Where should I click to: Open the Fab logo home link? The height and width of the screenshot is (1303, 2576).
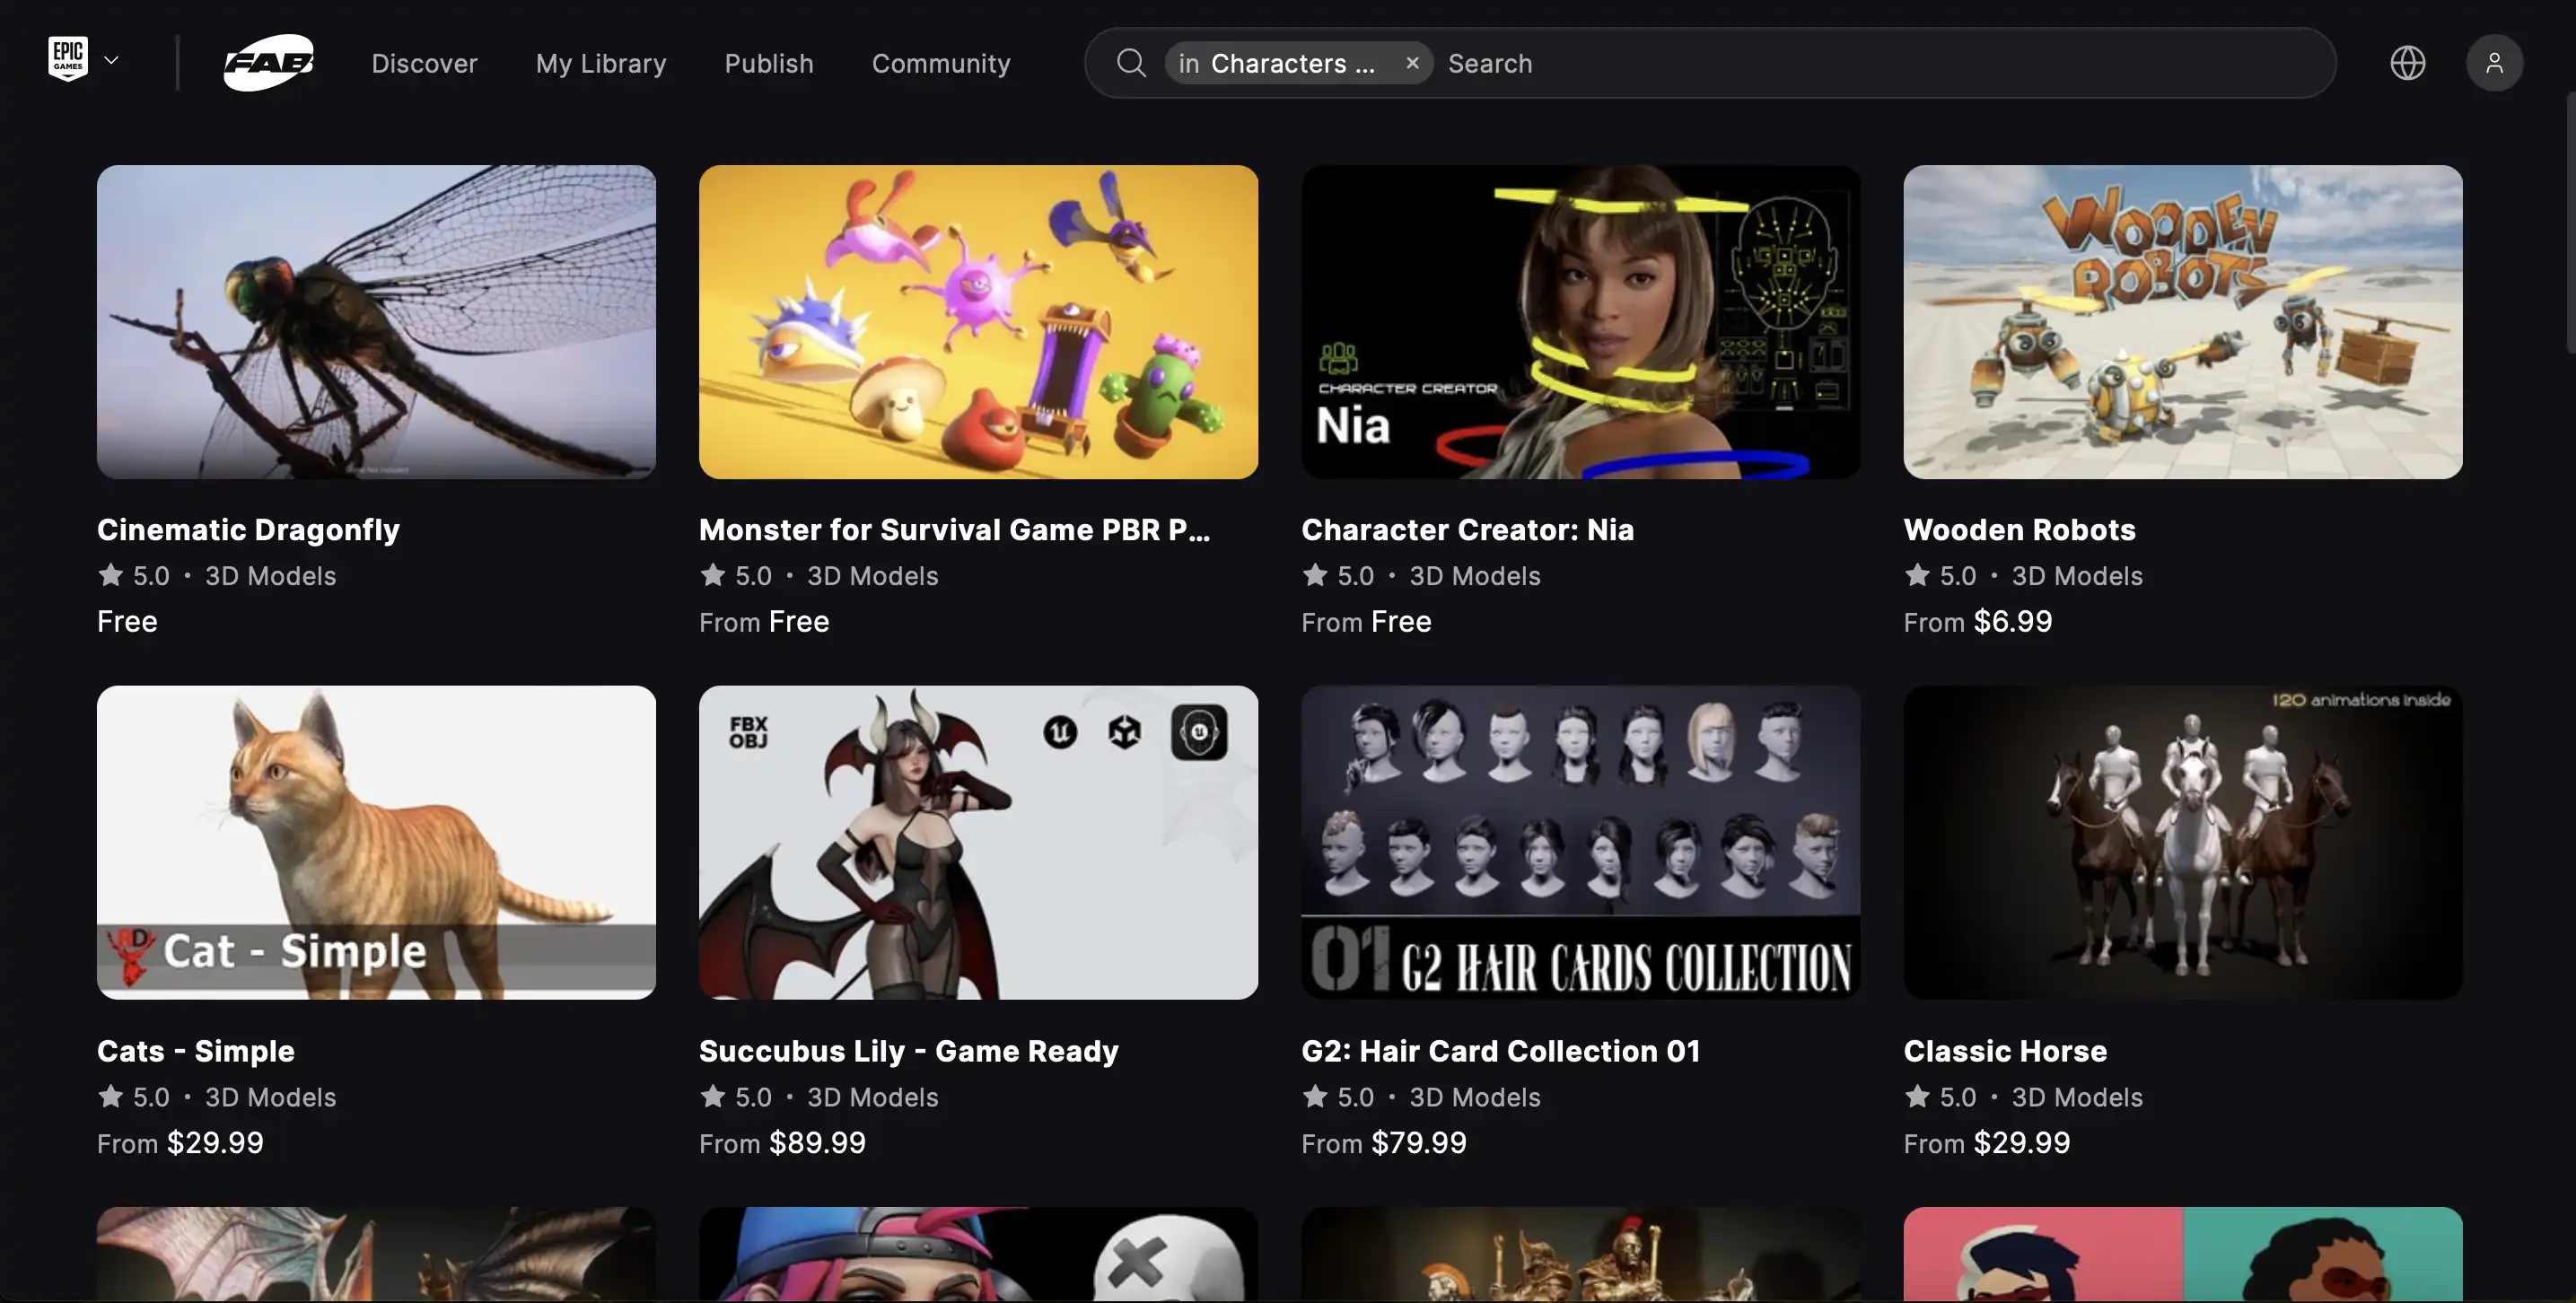click(268, 63)
